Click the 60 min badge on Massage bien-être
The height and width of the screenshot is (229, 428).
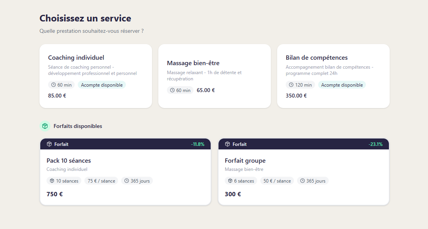(x=180, y=90)
